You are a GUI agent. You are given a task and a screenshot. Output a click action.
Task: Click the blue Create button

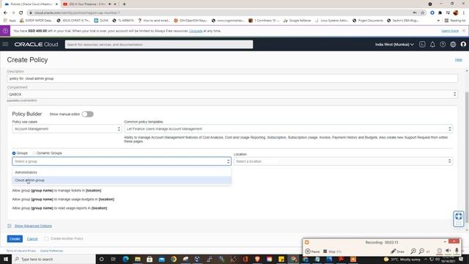(x=15, y=239)
